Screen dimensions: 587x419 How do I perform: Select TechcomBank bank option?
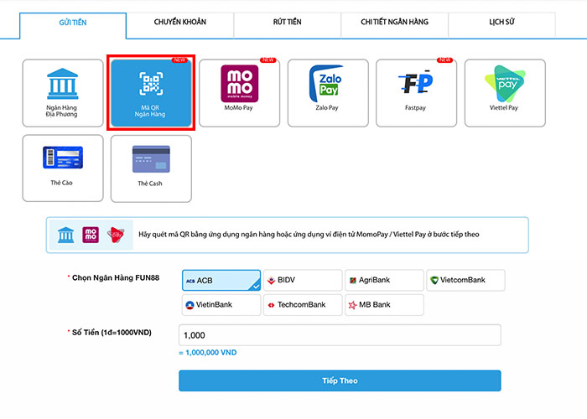tap(303, 305)
